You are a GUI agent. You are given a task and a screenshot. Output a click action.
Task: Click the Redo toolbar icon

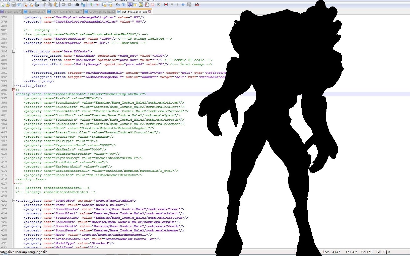pos(69,5)
